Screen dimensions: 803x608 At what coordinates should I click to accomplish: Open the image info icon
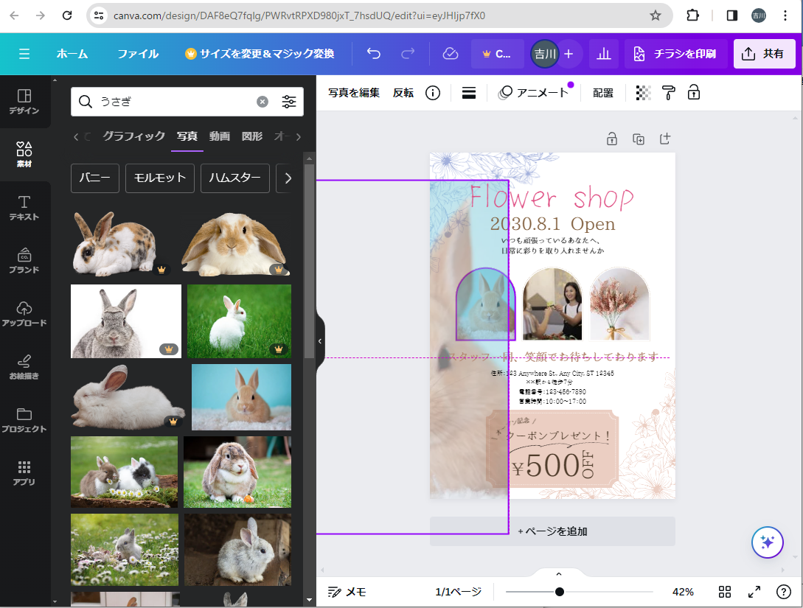(x=433, y=93)
